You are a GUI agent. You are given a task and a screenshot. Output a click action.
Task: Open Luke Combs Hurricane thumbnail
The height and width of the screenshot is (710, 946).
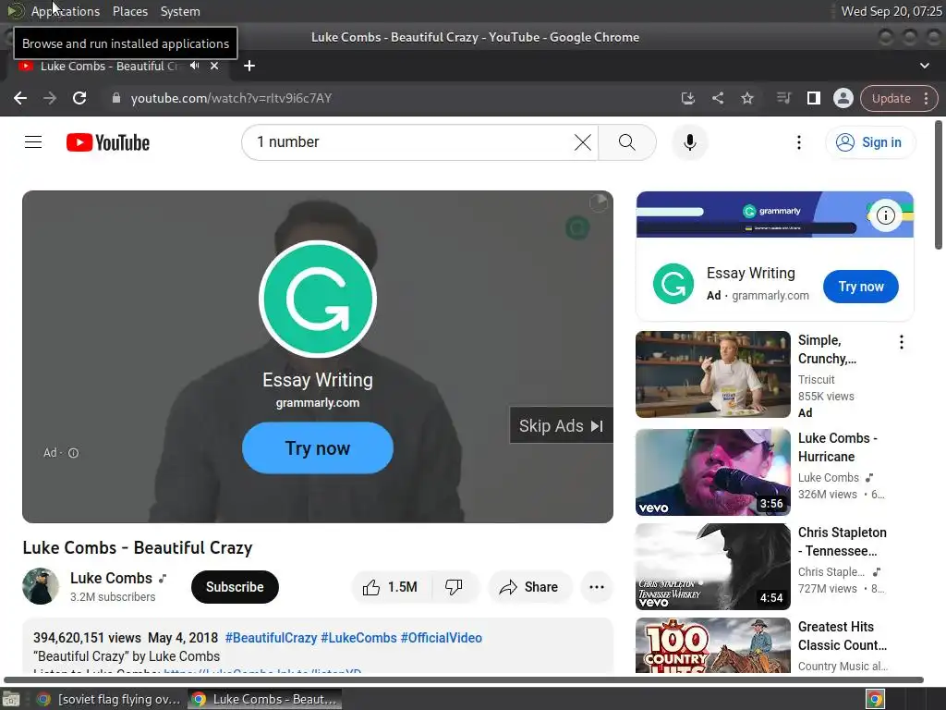click(x=712, y=472)
